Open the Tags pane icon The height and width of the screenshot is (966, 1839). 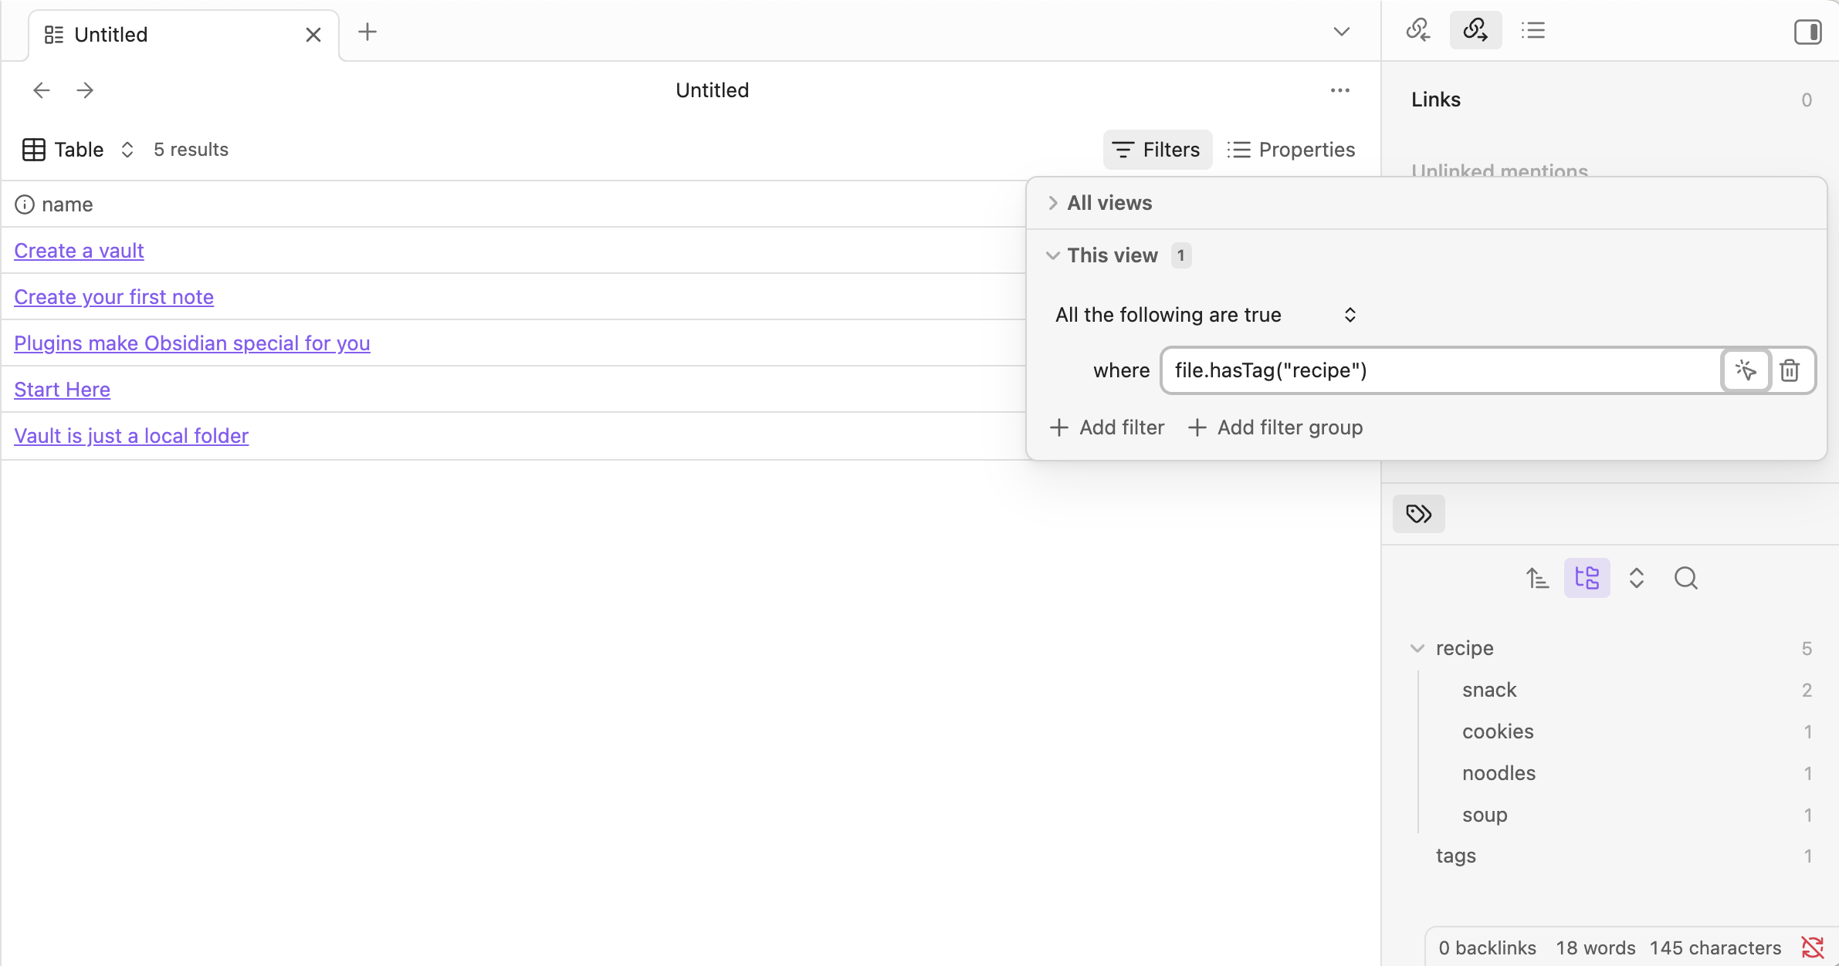(x=1419, y=514)
